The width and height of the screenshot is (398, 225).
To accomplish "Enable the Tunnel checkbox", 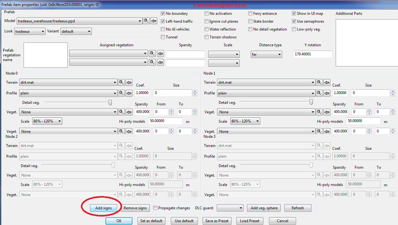I will pos(163,37).
